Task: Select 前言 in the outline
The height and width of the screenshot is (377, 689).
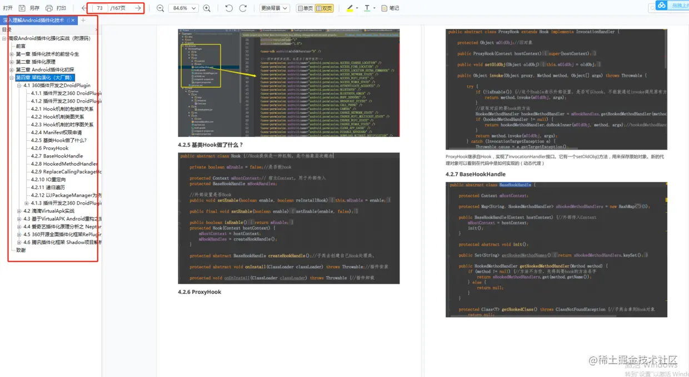Action: [x=21, y=46]
